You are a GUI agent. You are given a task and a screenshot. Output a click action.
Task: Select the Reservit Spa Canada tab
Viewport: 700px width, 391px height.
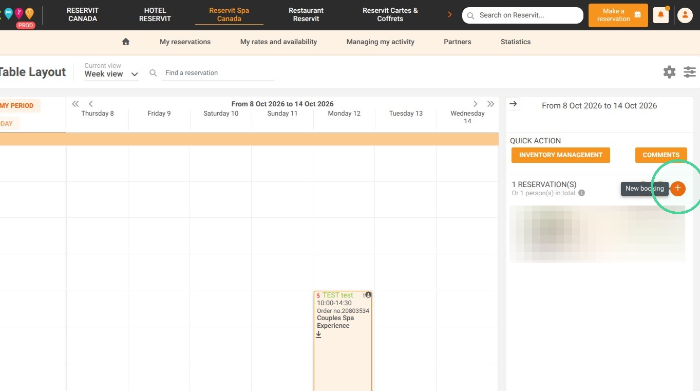pyautogui.click(x=229, y=14)
